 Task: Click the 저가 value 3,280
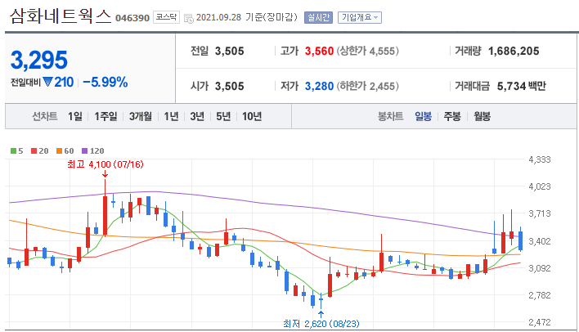[x=319, y=86]
